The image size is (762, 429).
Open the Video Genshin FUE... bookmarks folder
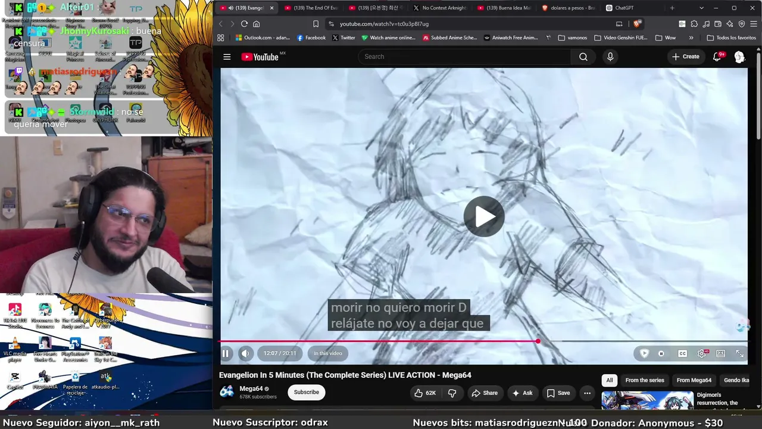tap(620, 38)
